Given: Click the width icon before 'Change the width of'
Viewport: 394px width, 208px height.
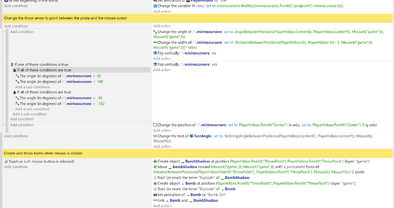Looking at the screenshot, I should coord(155,42).
